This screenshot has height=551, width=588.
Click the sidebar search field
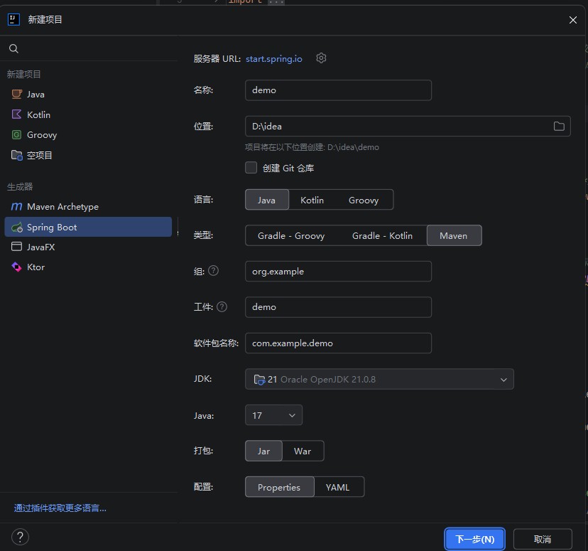click(x=89, y=48)
